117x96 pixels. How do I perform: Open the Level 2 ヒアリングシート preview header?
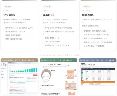tap(58, 60)
